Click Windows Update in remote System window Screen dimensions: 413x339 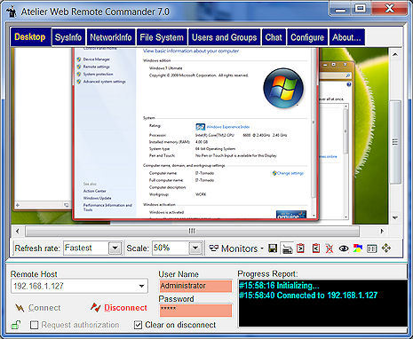point(97,198)
